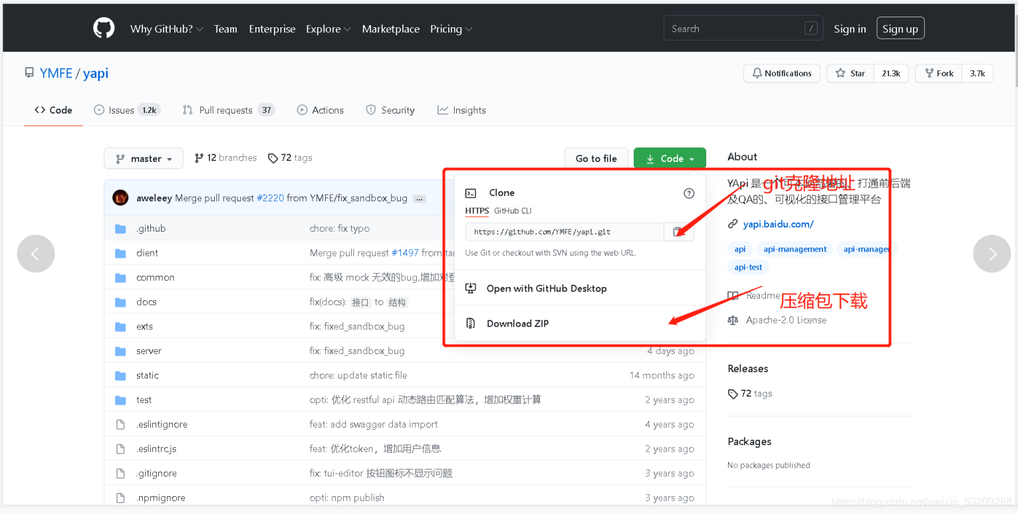The width and height of the screenshot is (1018, 514).
Task: Open the Explore dropdown menu
Action: [x=328, y=29]
